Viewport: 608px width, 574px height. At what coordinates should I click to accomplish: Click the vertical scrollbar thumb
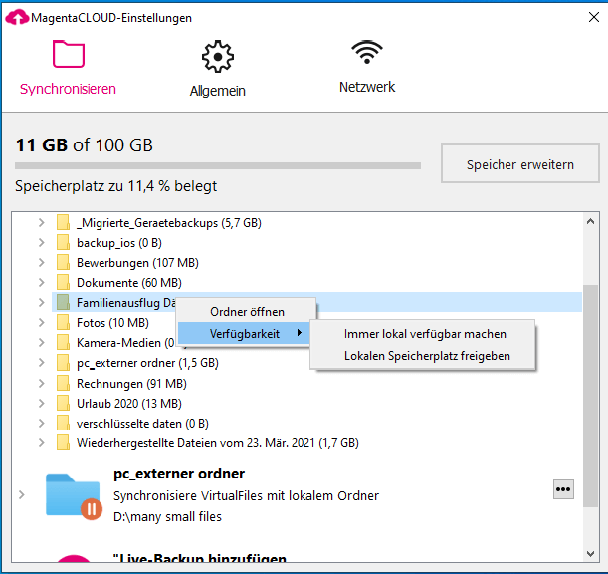[x=590, y=395]
